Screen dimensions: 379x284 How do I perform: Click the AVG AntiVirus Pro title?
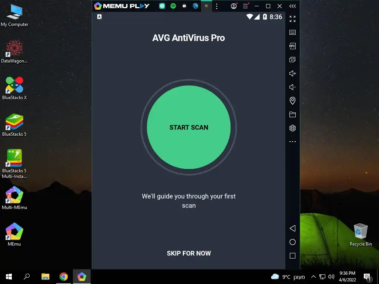pos(188,38)
